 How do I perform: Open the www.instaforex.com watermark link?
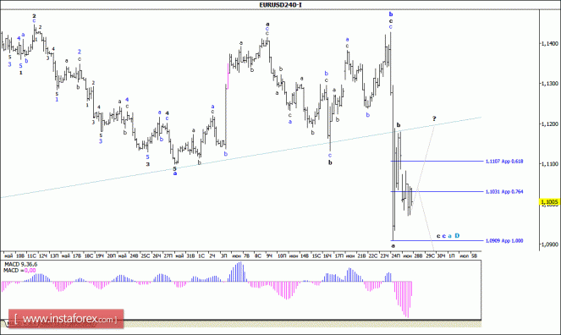[x=66, y=319]
